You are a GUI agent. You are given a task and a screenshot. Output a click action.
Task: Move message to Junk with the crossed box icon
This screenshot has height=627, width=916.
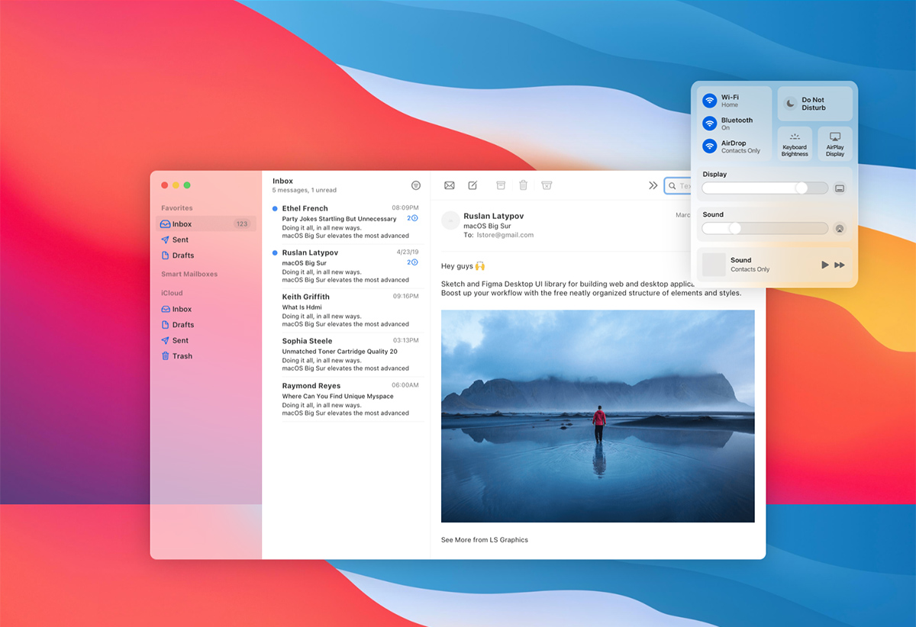point(547,185)
